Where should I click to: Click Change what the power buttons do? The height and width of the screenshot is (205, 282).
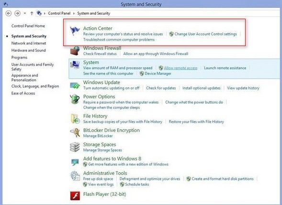(194, 102)
